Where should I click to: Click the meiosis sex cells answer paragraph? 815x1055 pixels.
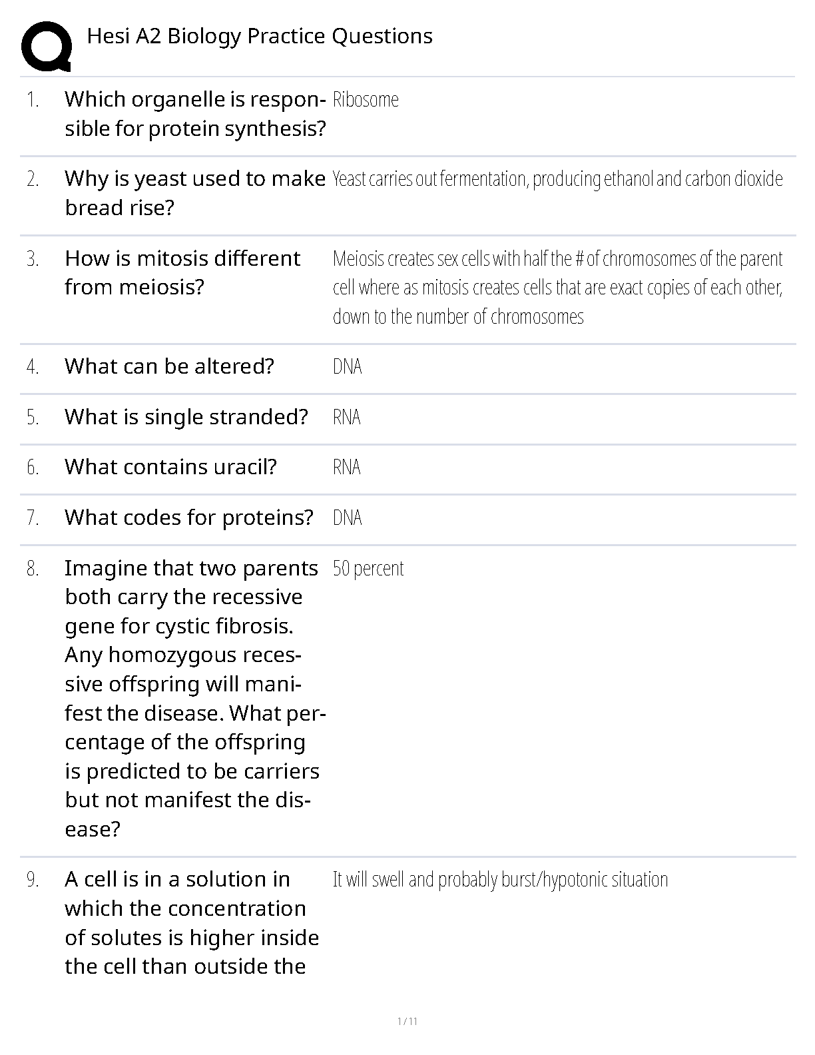point(557,287)
